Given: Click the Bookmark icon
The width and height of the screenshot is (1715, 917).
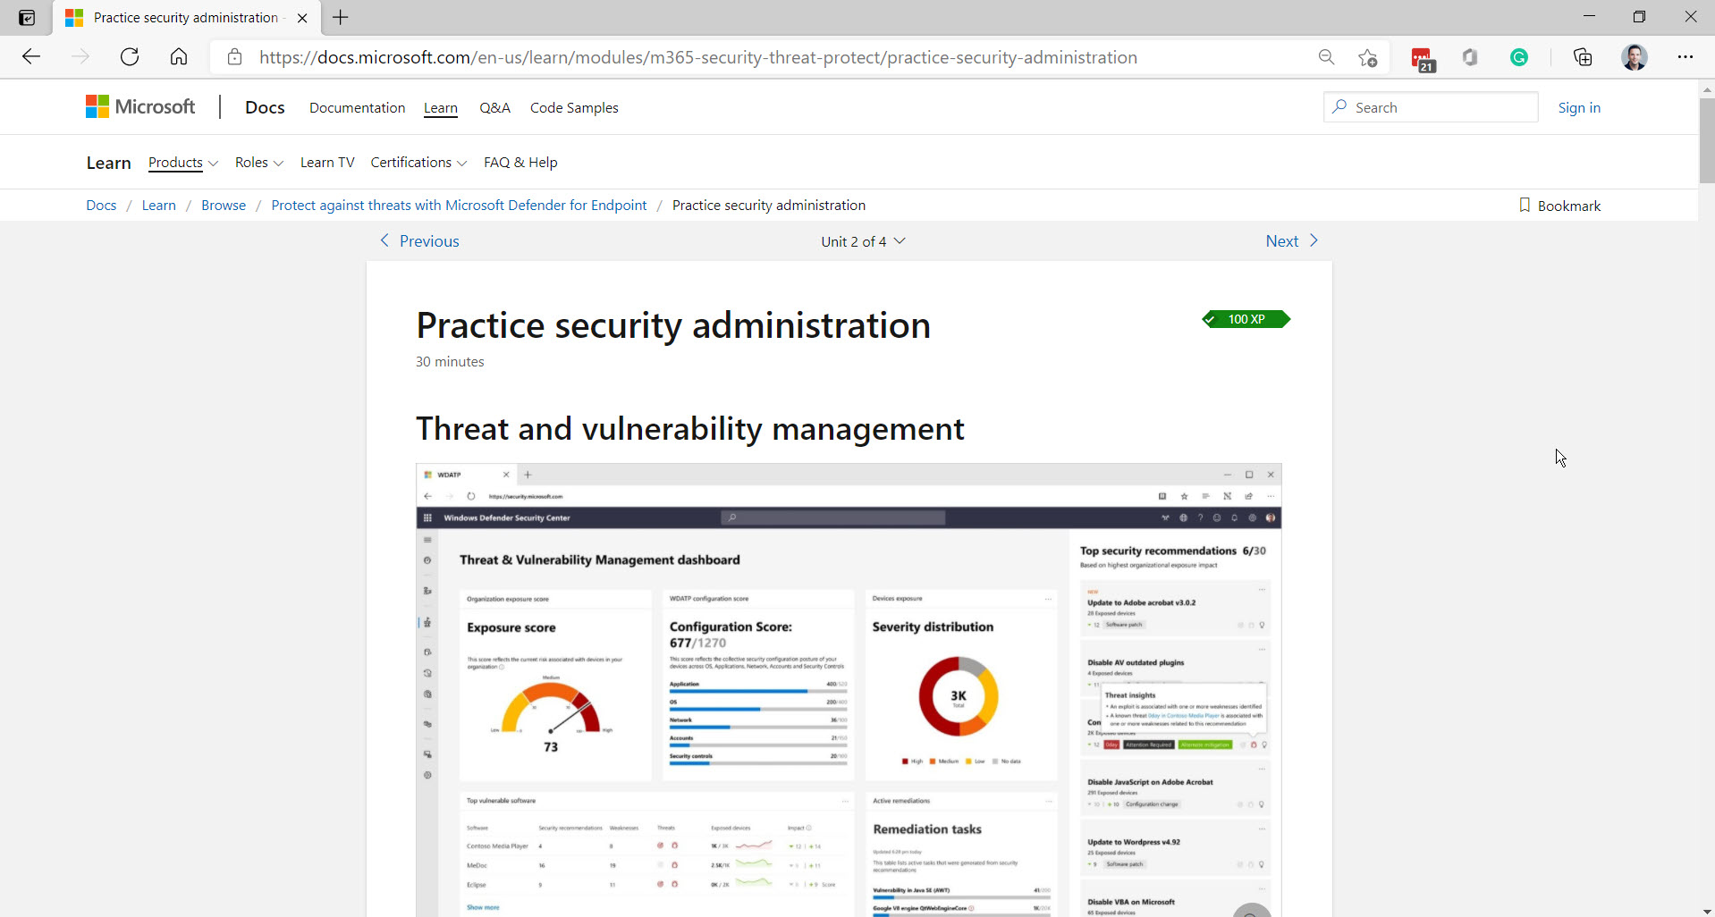Looking at the screenshot, I should pyautogui.click(x=1525, y=206).
